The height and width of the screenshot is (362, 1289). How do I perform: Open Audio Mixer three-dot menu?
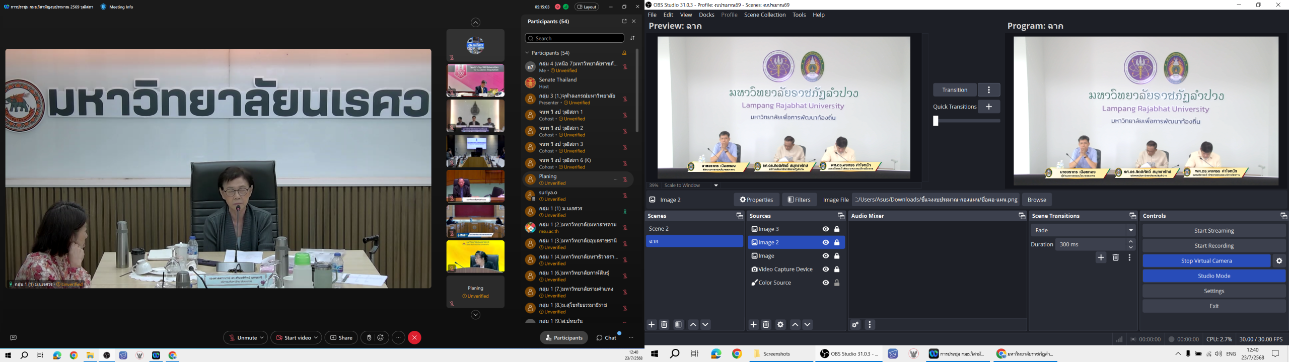pos(870,325)
